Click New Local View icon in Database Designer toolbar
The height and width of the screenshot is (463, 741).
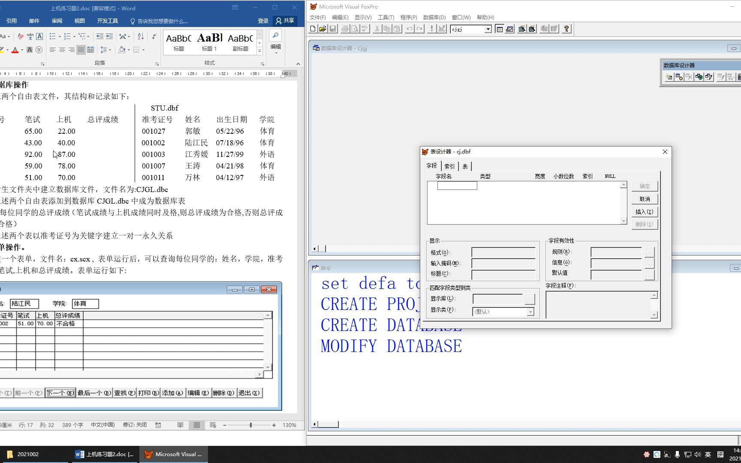click(x=709, y=77)
